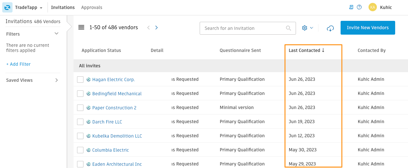Select the Paper Construction 2 checkbox
This screenshot has height=168, width=408.
pyautogui.click(x=80, y=108)
